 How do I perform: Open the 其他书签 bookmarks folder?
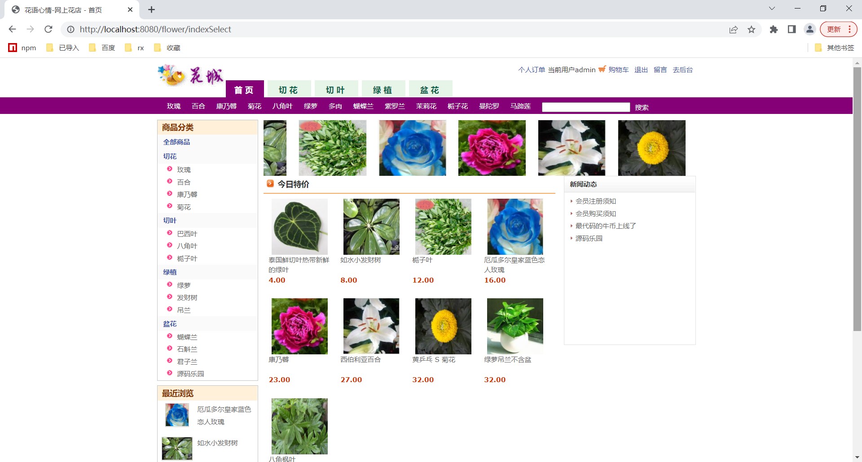pos(835,48)
